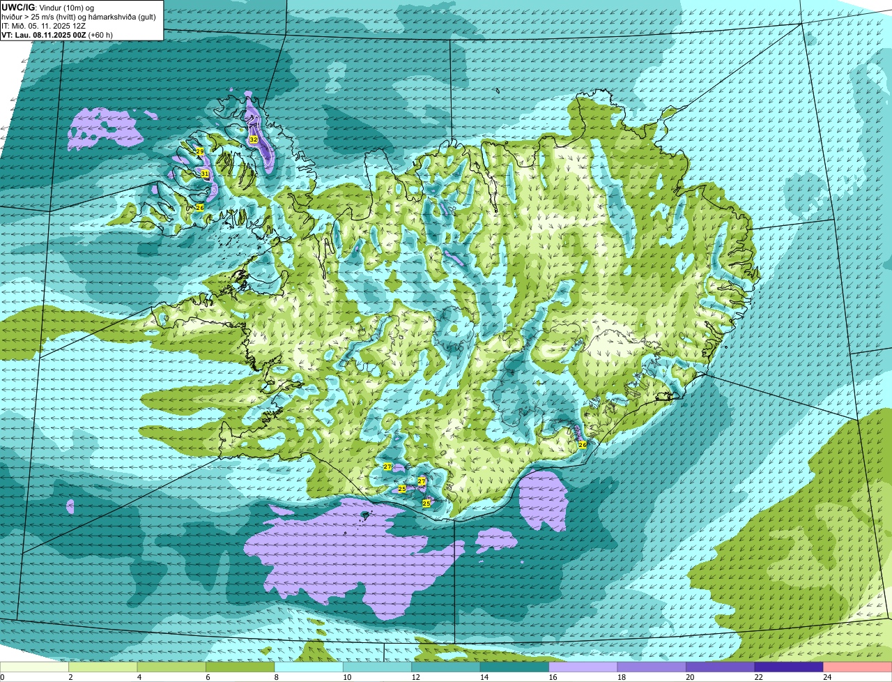Click the yellow gust label "32"
Screen dimensions: 892x682
[253, 139]
